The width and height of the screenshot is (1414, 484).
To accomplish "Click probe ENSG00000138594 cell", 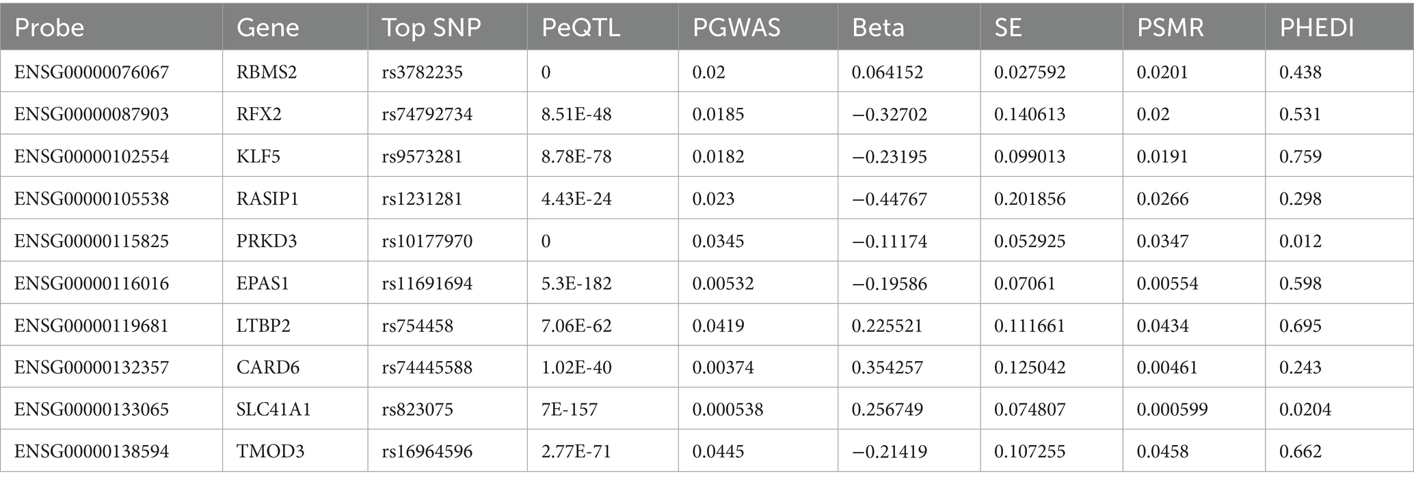I will coord(91,451).
